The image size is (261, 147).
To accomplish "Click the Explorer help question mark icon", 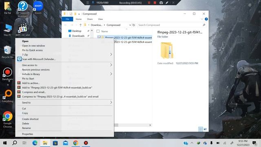I will [x=206, y=19].
